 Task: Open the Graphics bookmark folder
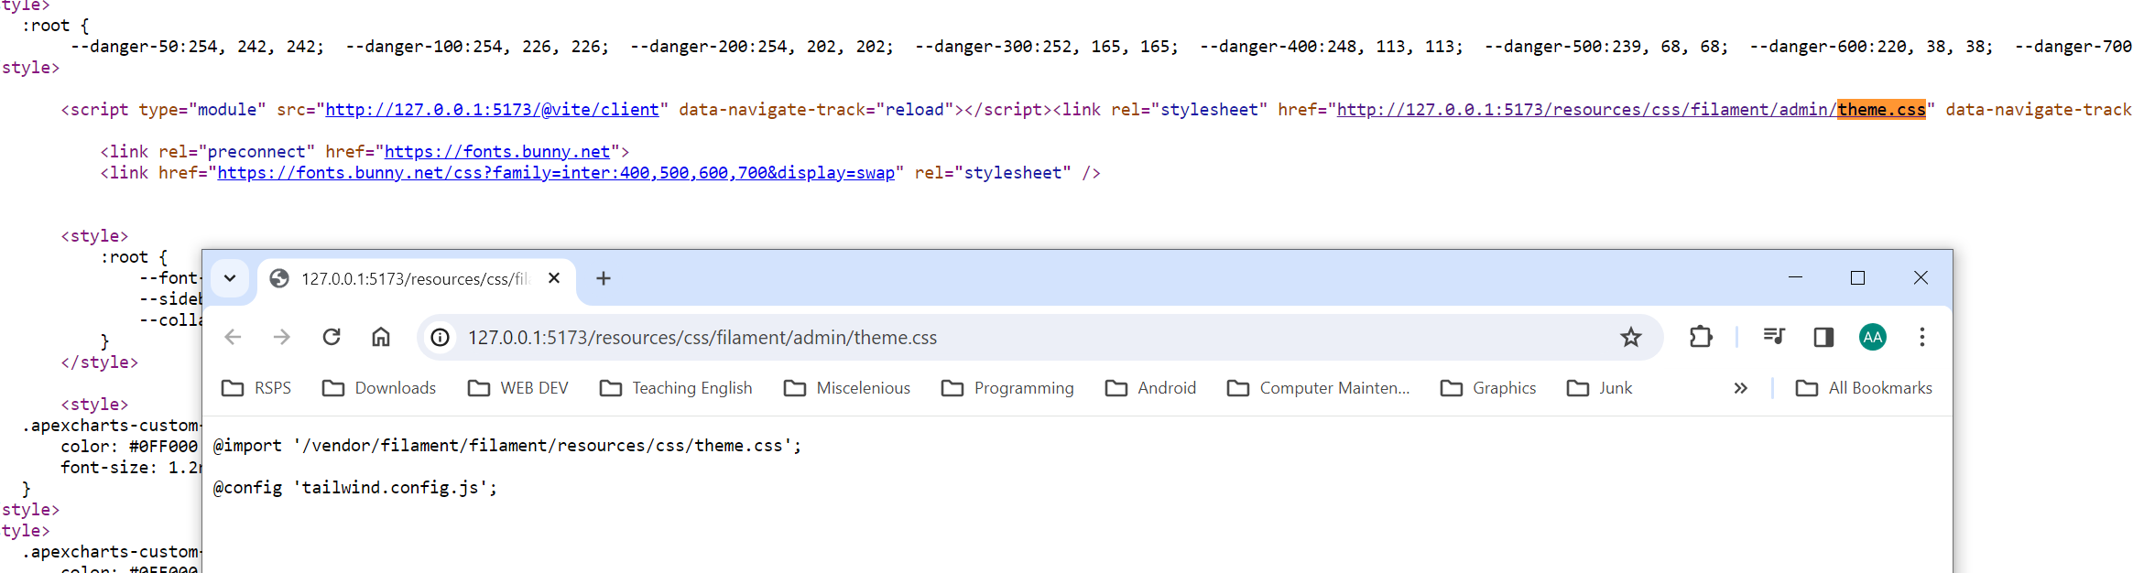1488,388
